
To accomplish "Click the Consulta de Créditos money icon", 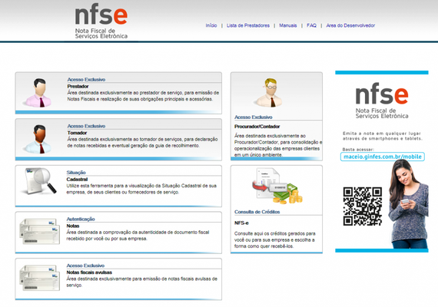I will click(x=277, y=186).
